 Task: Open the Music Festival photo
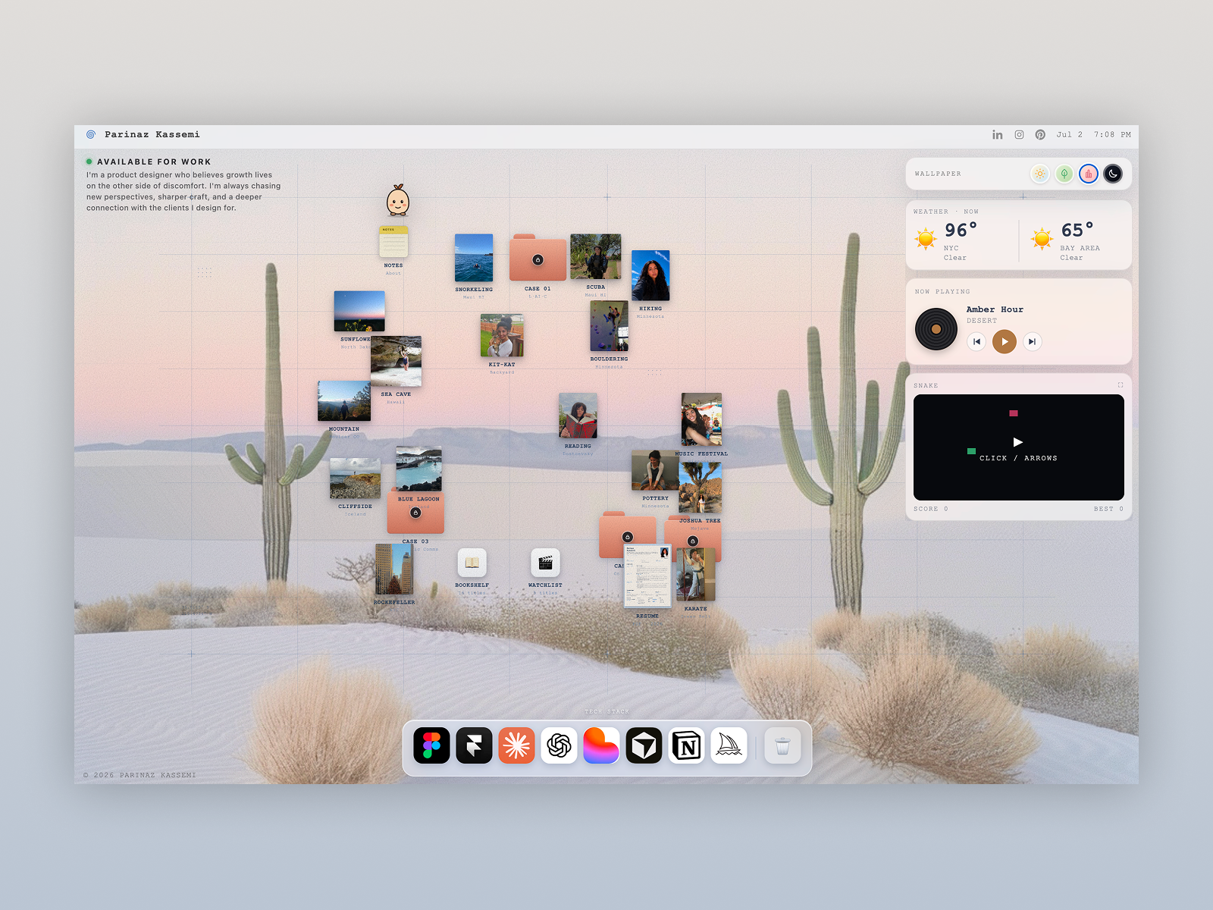(x=701, y=419)
